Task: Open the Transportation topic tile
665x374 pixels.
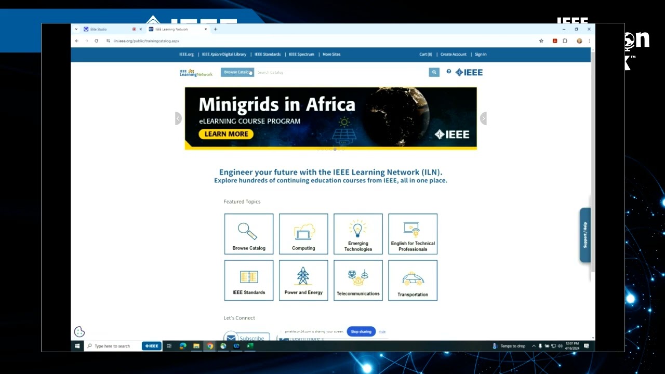Action: (x=413, y=280)
